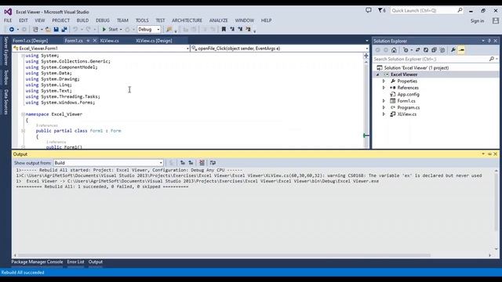Image resolution: width=502 pixels, height=282 pixels.
Task: Click the Solution Explorer Refresh icon
Action: pyautogui.click(x=426, y=50)
